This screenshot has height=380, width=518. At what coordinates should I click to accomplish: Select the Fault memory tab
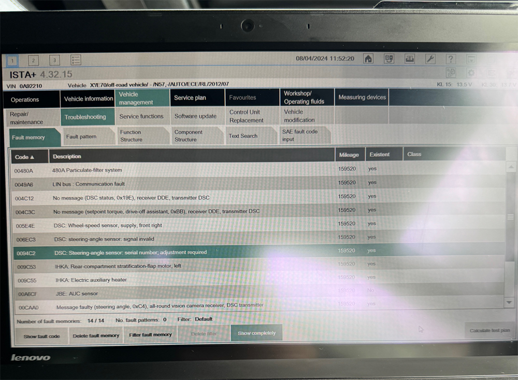click(x=34, y=137)
